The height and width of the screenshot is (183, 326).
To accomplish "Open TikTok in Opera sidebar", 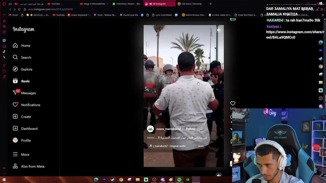I will [4, 52].
